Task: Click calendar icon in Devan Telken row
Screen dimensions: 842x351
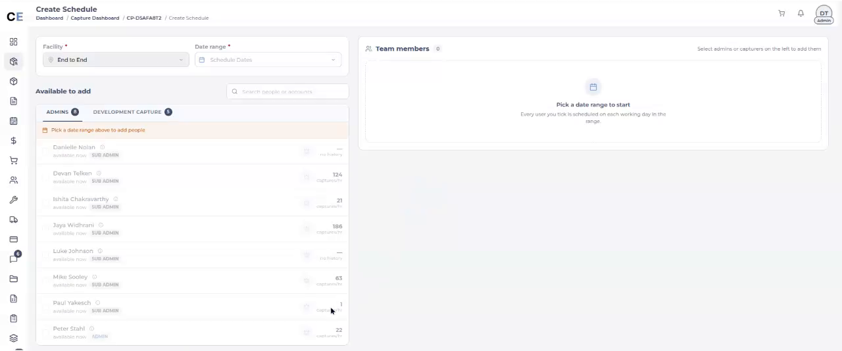Action: (x=307, y=177)
